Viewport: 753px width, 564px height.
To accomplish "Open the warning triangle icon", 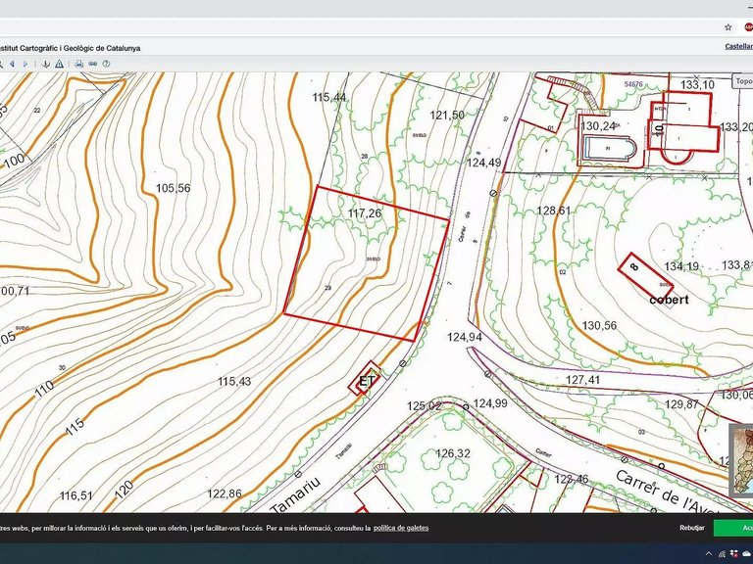I will [59, 64].
